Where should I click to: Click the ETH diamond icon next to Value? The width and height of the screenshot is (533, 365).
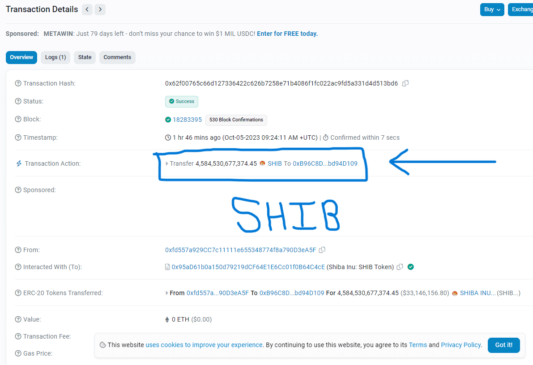[168, 319]
